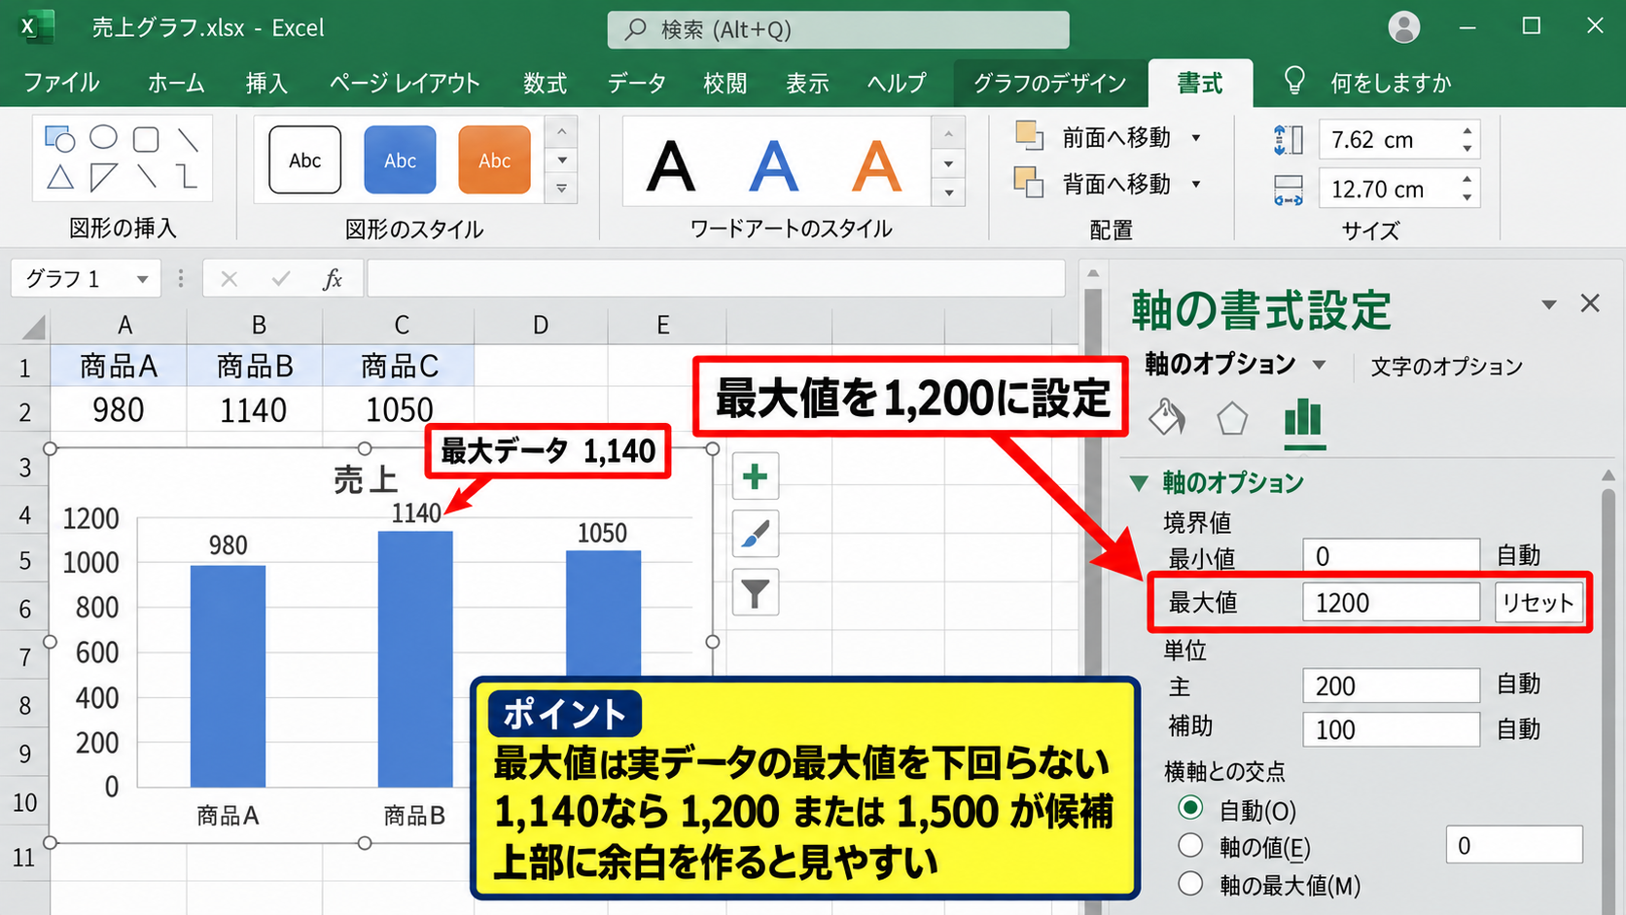The width and height of the screenshot is (1626, 915).
Task: Apply the orange Abc shape style
Action: click(x=494, y=159)
